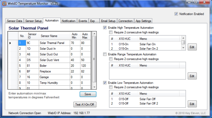Click the Test A1-On/Off button
Screen dimensions: 212x118
click(85, 104)
